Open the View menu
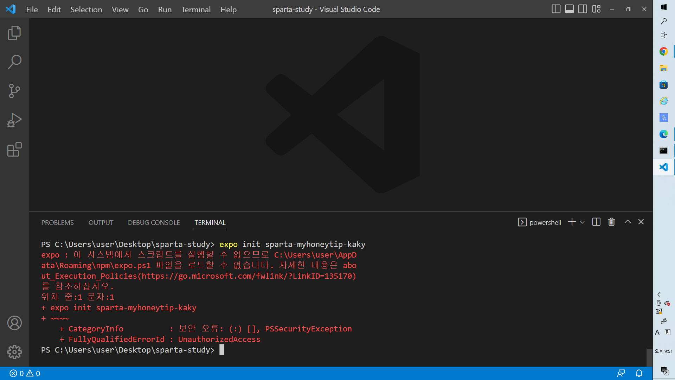This screenshot has height=380, width=675. click(120, 9)
